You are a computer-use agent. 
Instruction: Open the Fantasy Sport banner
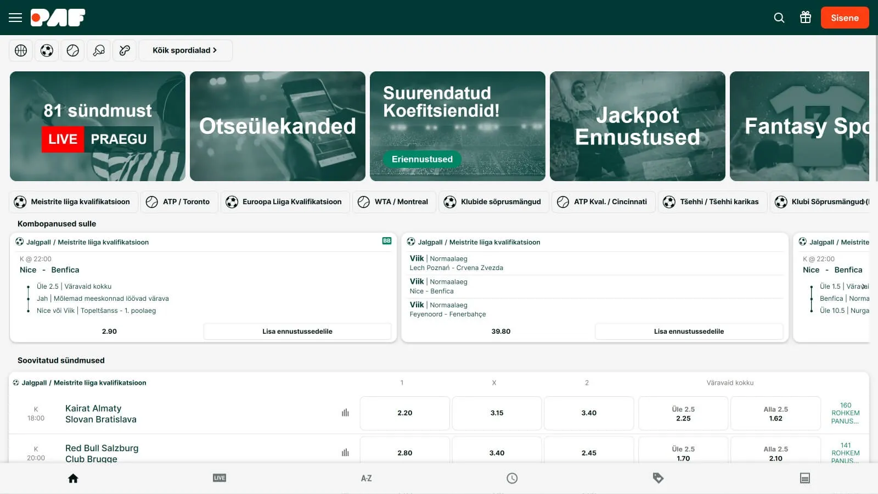(x=800, y=126)
